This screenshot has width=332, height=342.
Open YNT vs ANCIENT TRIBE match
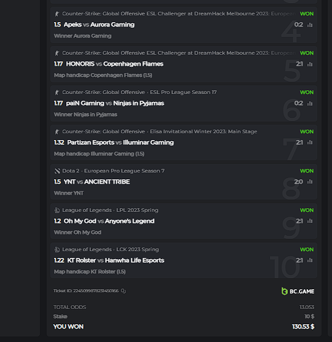(x=96, y=182)
